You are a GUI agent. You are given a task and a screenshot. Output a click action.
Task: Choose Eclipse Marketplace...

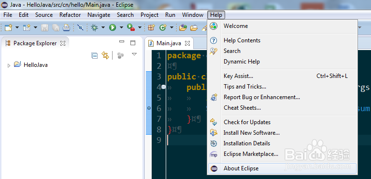282,154
